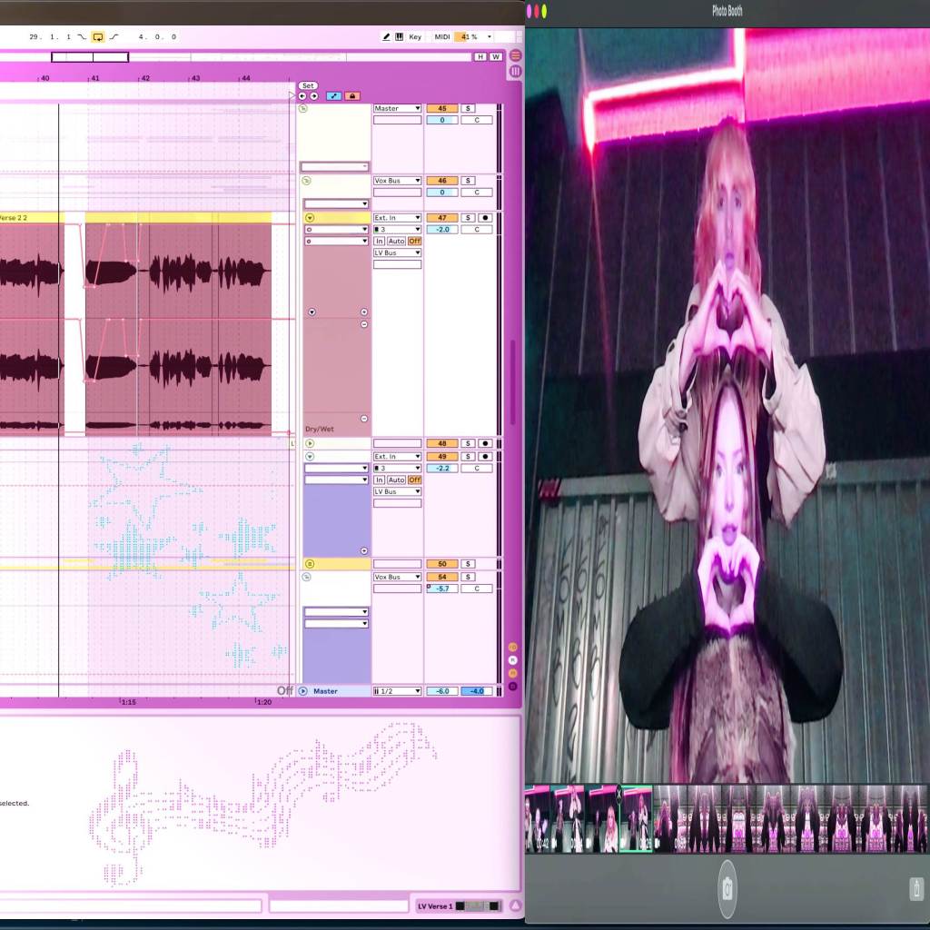Switch to MIDI map mode

(x=442, y=37)
